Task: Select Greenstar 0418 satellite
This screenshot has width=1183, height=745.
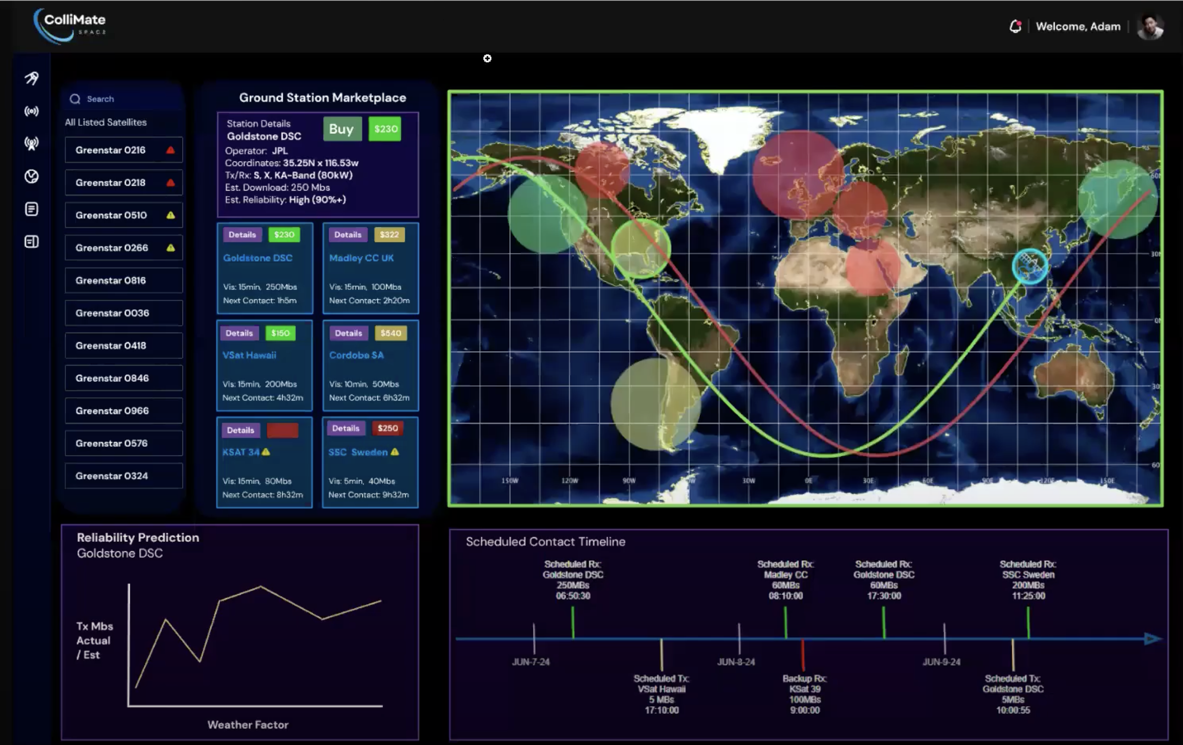Action: (x=124, y=346)
